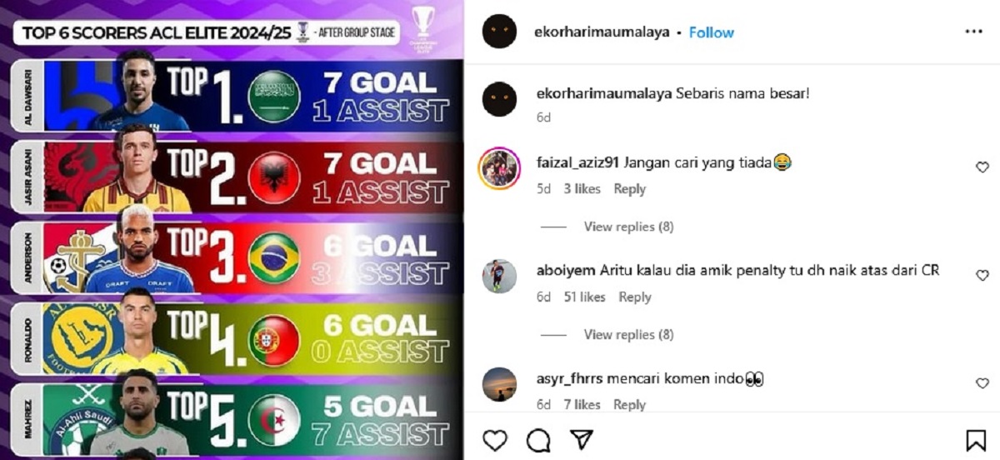The height and width of the screenshot is (460, 1000).
Task: Select the top scorers infographic image
Action: (x=232, y=230)
